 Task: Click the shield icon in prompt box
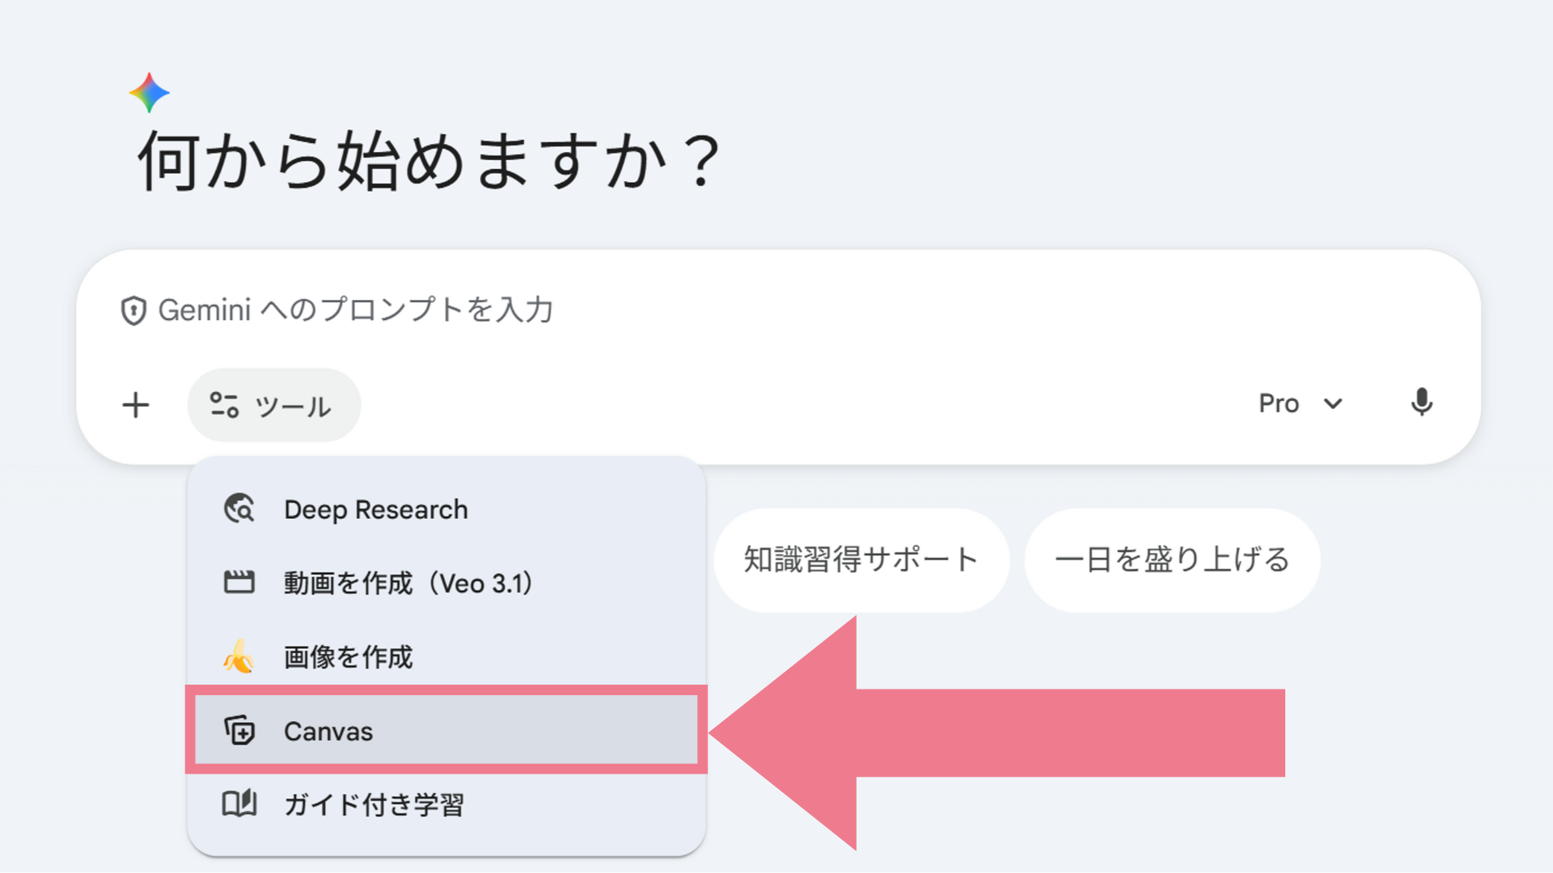133,310
